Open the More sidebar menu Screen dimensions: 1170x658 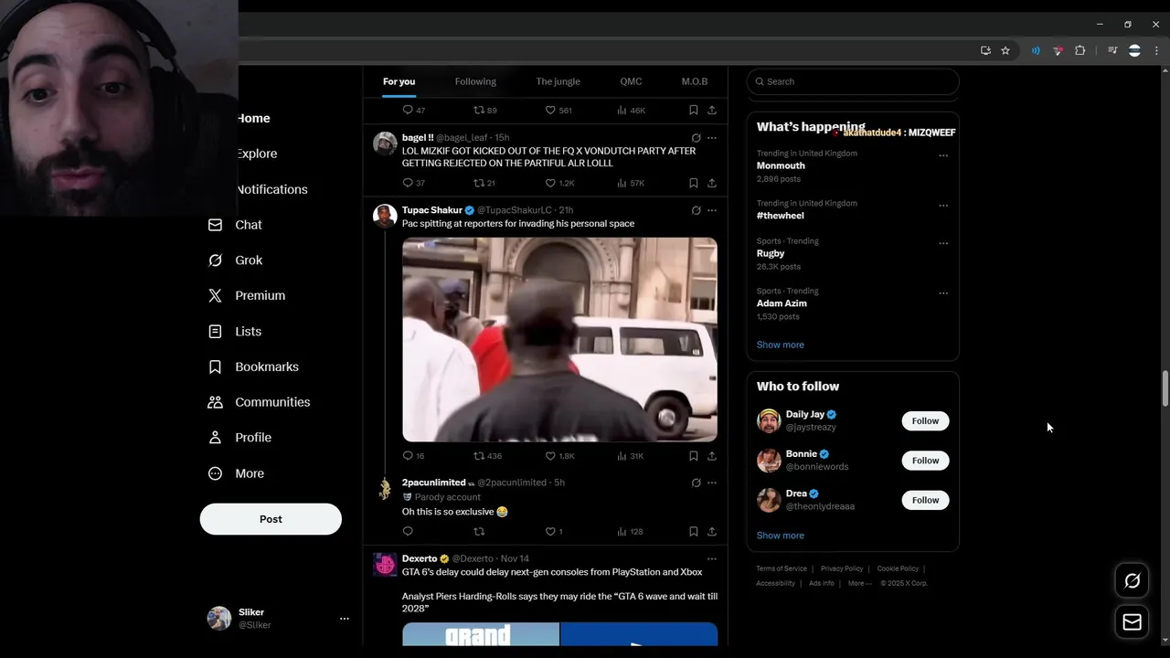(236, 473)
